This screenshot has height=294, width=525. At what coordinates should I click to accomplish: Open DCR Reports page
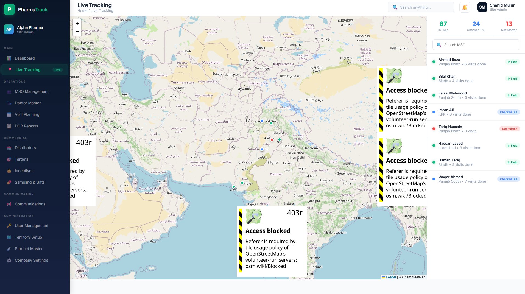35,126
